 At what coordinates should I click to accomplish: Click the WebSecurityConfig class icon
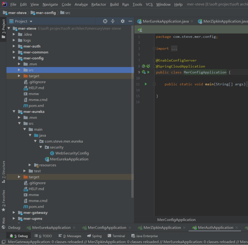[52, 153]
